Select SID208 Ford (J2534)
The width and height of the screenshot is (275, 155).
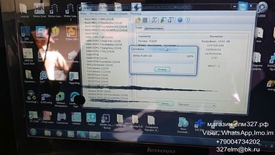98,78
